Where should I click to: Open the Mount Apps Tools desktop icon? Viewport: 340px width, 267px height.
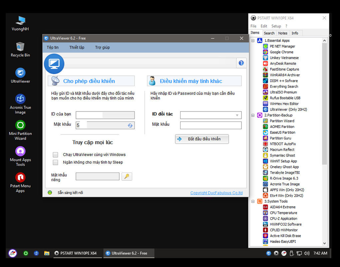20,151
